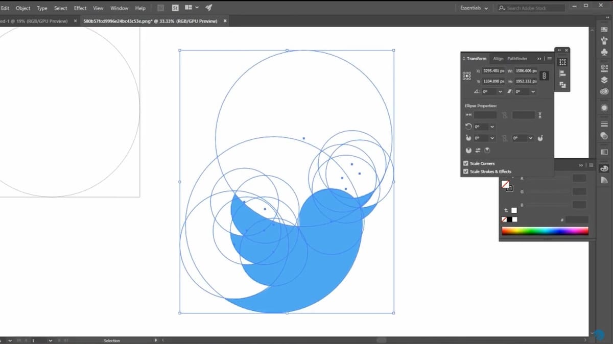613x344 pixels.
Task: Open the Help menu
Action: tap(140, 8)
